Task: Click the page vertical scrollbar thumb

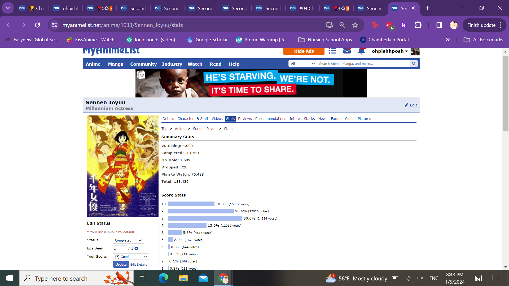Action: point(506,93)
